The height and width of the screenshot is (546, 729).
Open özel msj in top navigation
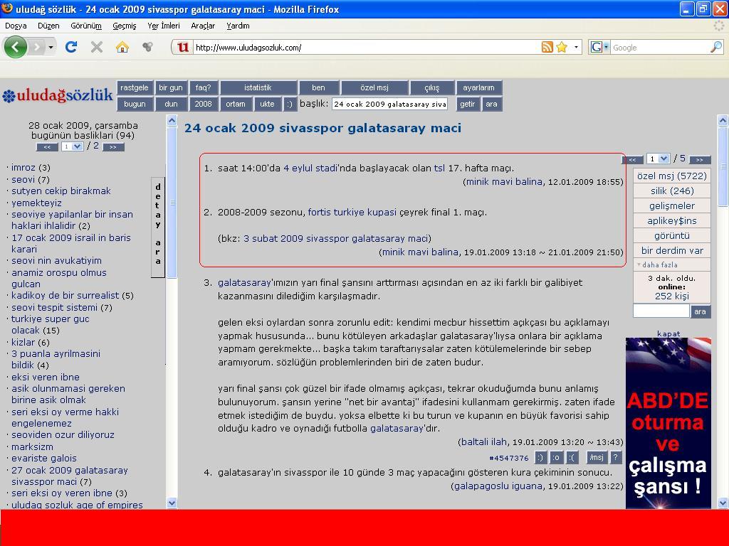374,87
